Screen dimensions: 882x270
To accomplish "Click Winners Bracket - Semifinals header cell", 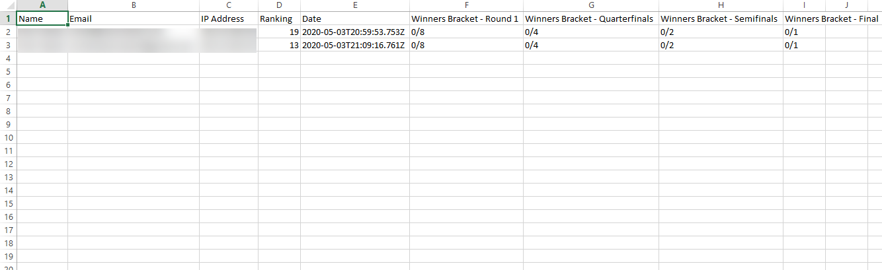I will pos(721,18).
